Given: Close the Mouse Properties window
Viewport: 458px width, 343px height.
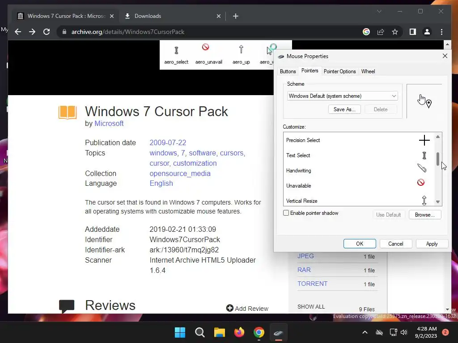Looking at the screenshot, I should 445,56.
